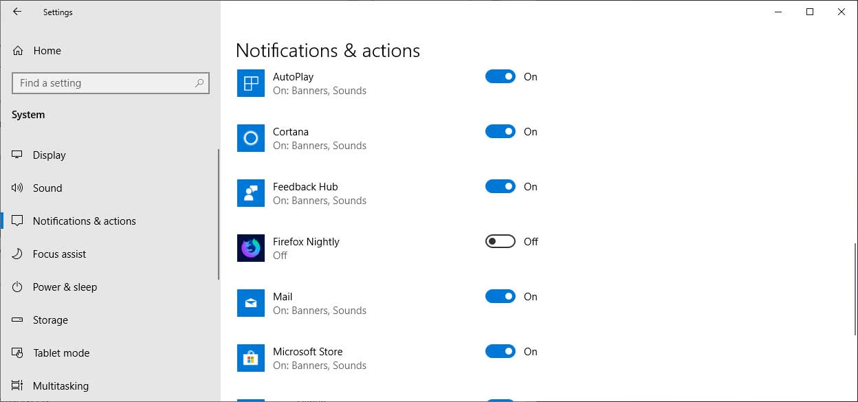Click the 'System' sidebar heading

(28, 115)
